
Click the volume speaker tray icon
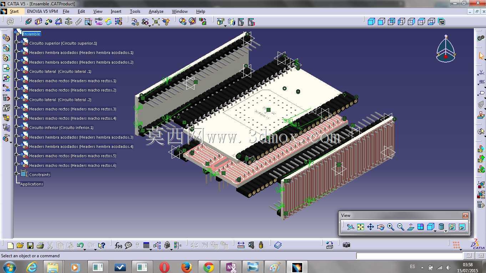[x=448, y=267]
